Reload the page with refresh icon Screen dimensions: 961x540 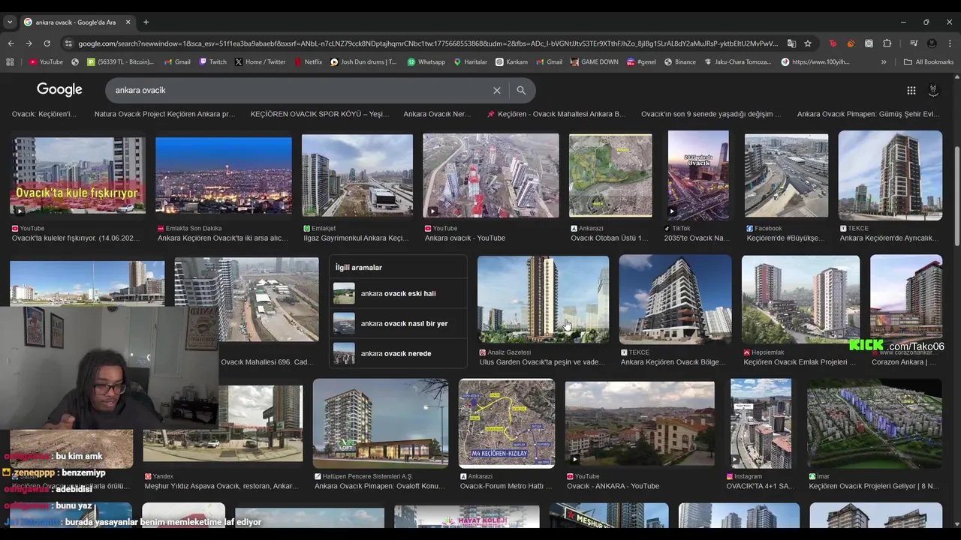(x=47, y=43)
